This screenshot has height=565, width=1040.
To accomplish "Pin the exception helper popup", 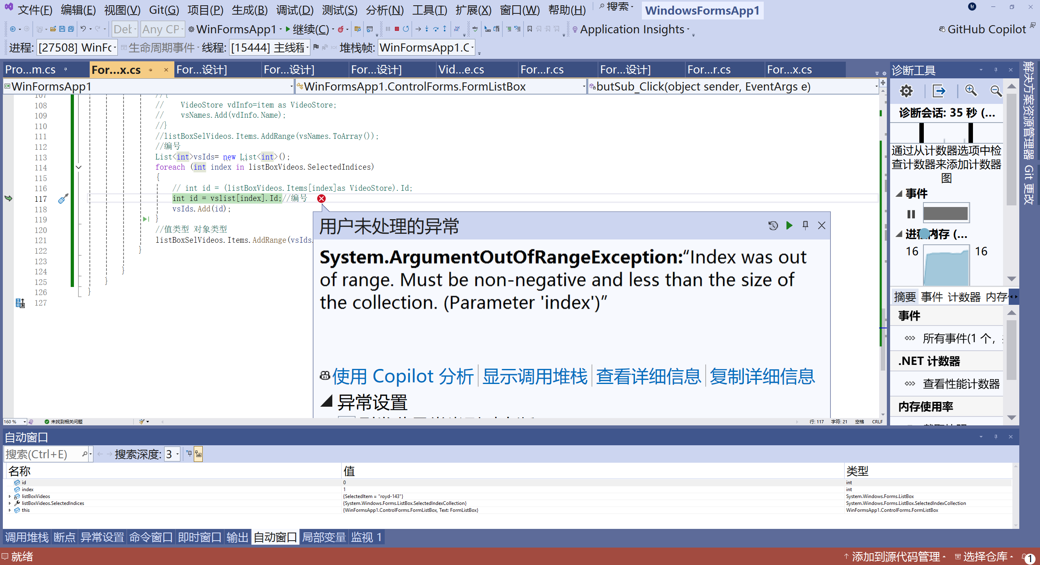I will pos(805,225).
